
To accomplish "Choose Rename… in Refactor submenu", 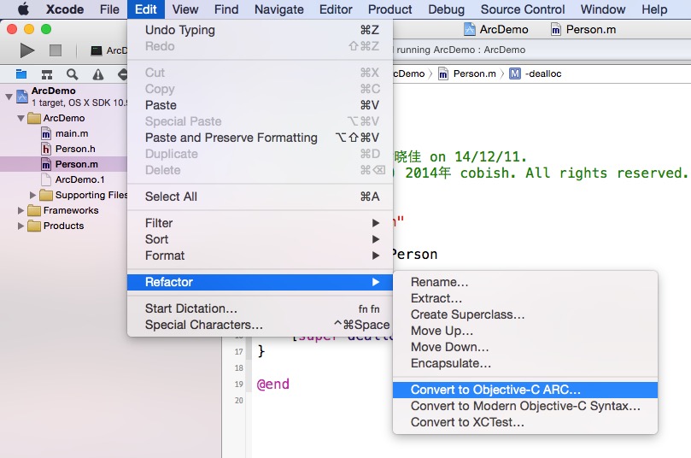I will click(x=524, y=282).
